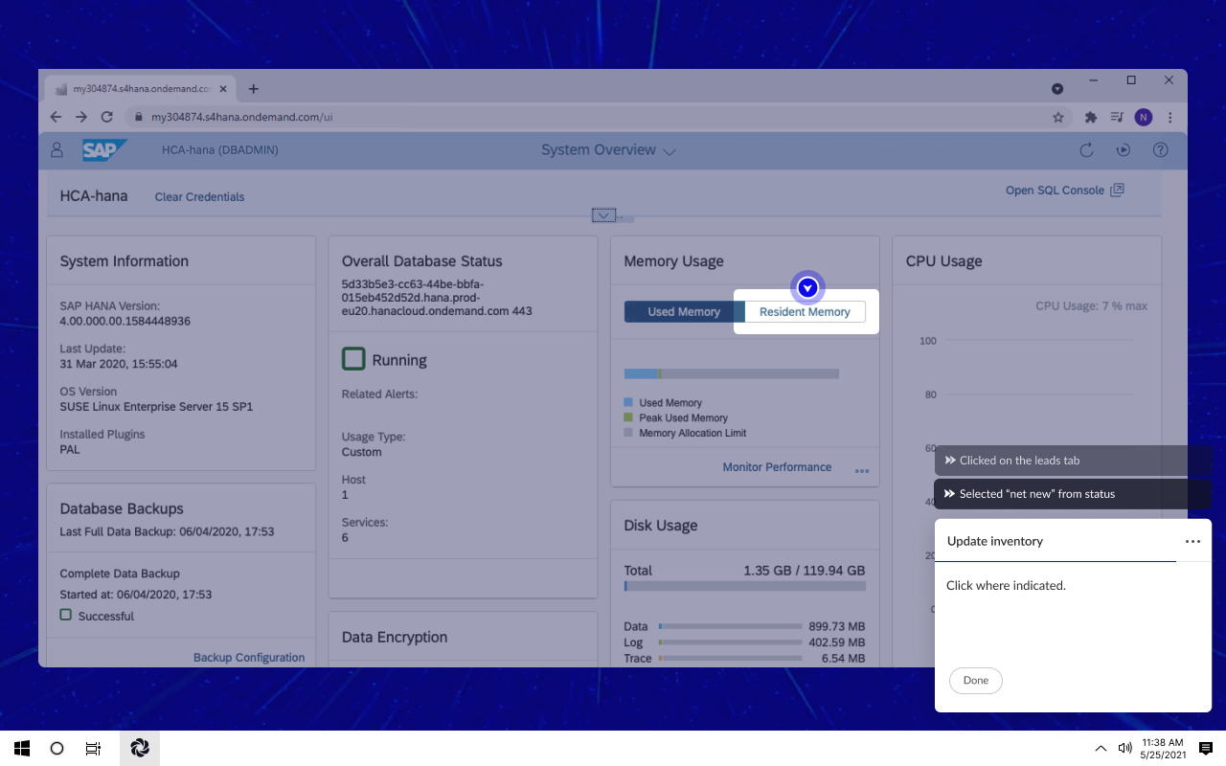This screenshot has width=1226, height=766.
Task: Open the notification center in taskbar
Action: [x=1205, y=749]
